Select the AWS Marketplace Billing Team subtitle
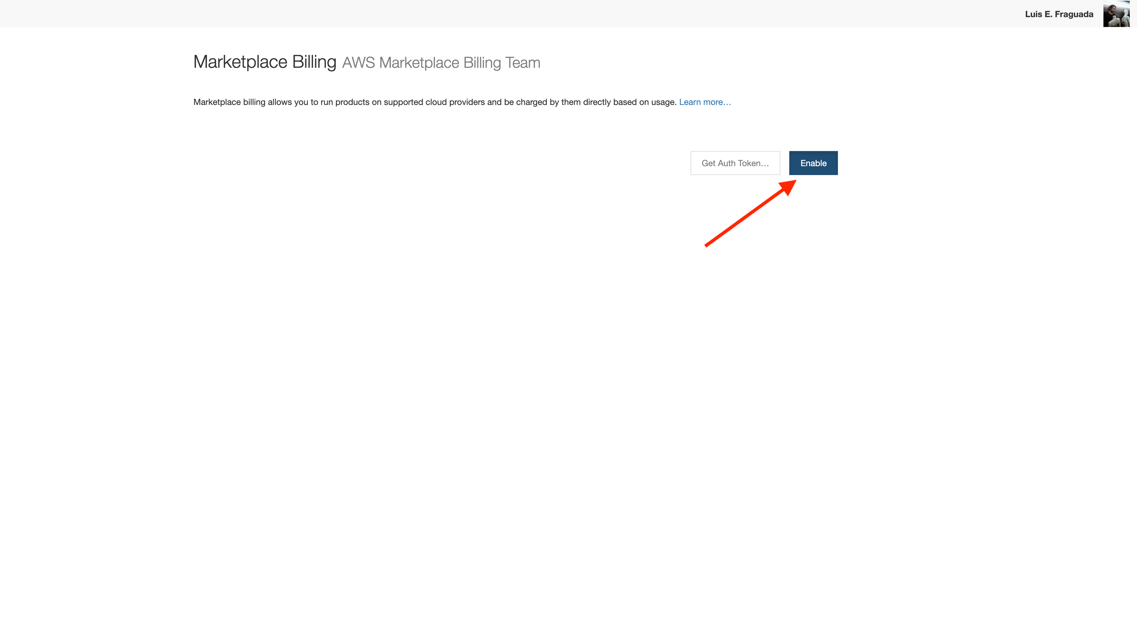The image size is (1137, 639). 441,63
